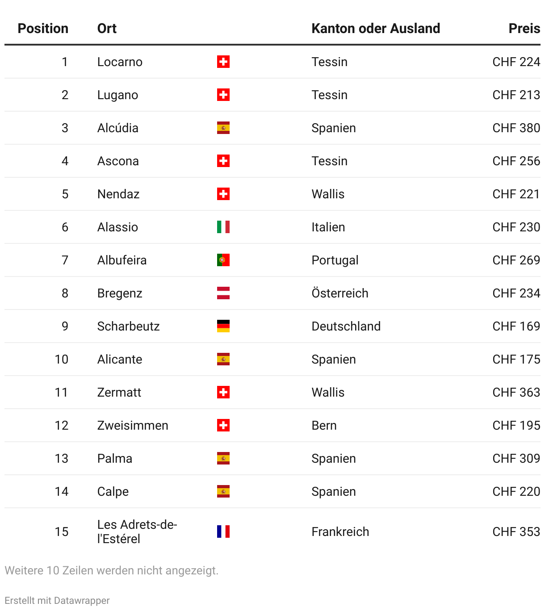The image size is (545, 611).
Task: Click the Swiss flag beside Nendaz
Action: point(223,194)
